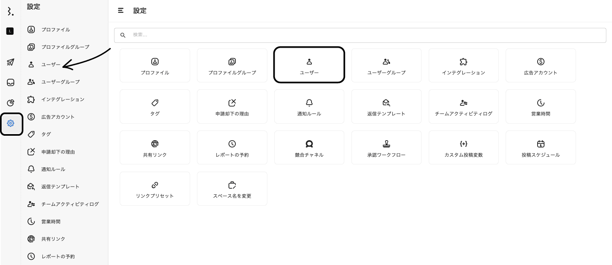Click the icon on 申請却下の理由 card
Image resolution: width=612 pixels, height=265 pixels.
232,103
